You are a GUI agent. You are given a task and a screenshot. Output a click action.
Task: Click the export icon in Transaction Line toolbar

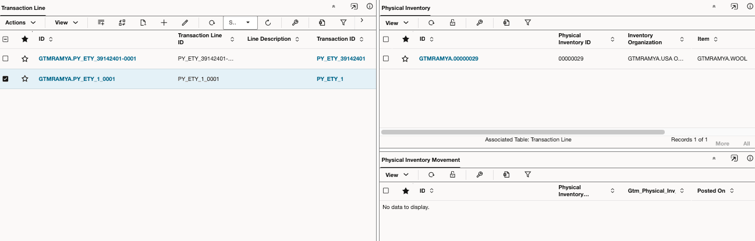tap(322, 23)
